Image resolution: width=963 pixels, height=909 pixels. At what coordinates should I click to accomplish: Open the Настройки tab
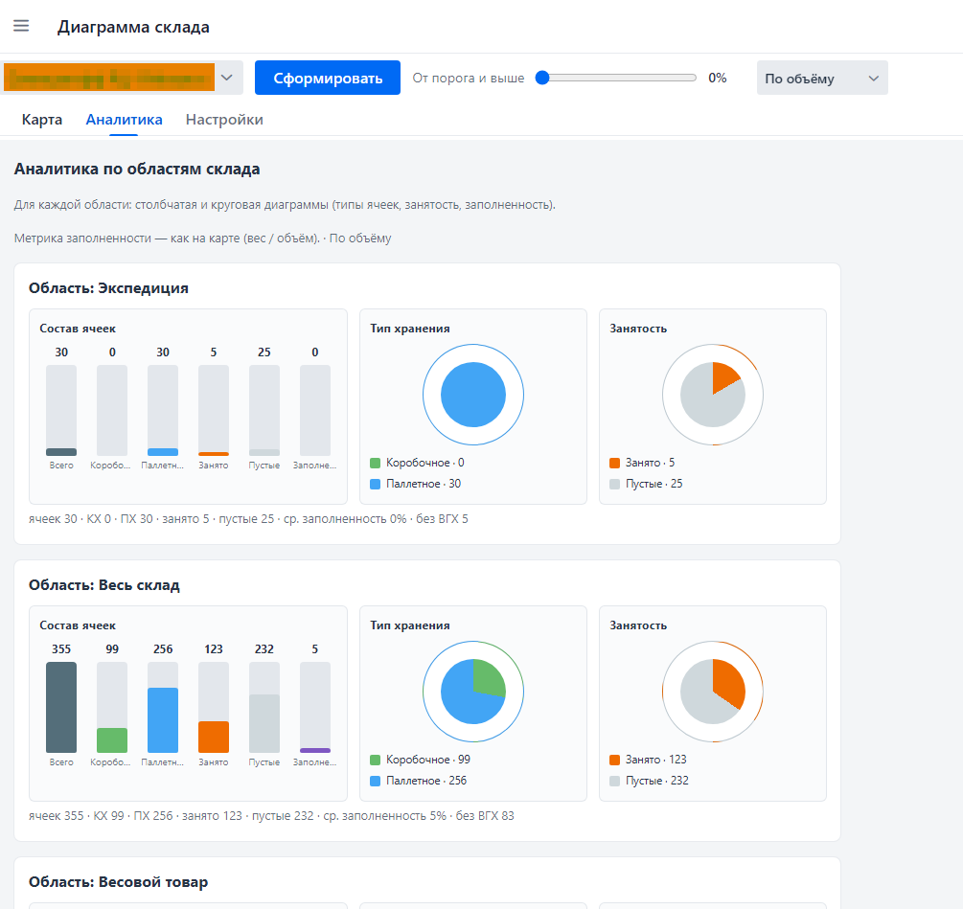pyautogui.click(x=224, y=119)
